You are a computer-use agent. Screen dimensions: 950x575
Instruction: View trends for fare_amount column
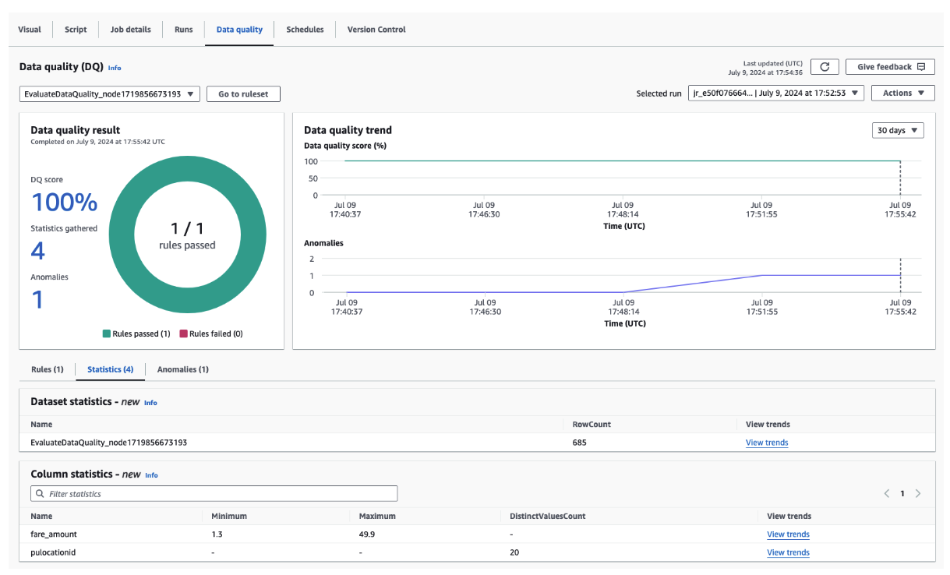788,534
